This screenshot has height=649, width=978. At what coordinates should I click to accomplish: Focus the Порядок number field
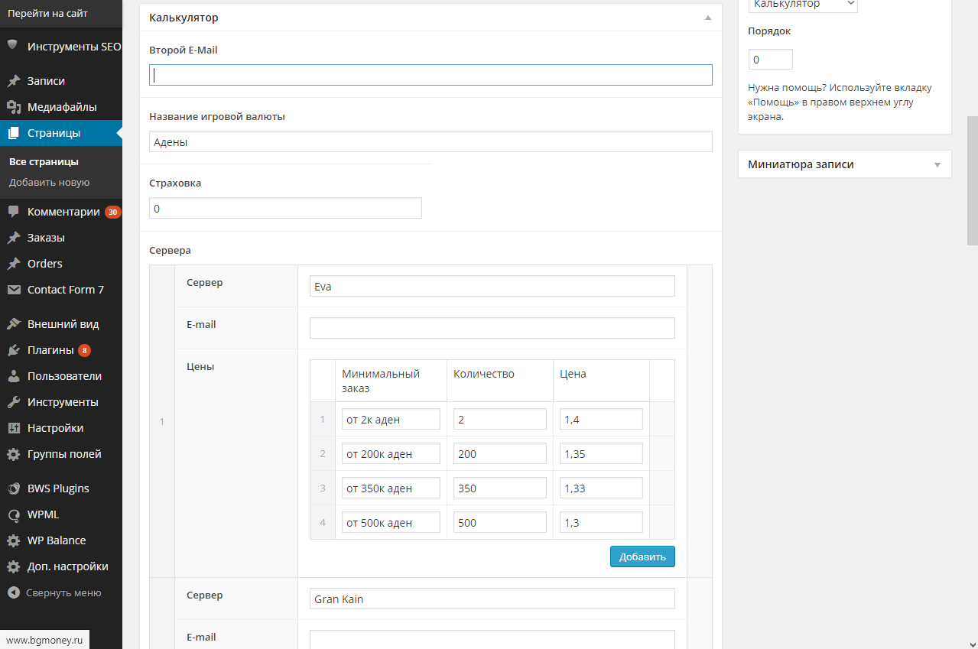[770, 60]
